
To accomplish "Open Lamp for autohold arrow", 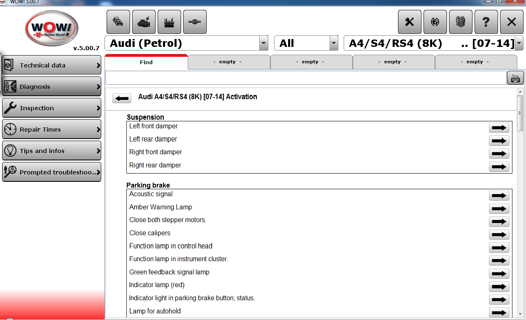I will [x=499, y=313].
